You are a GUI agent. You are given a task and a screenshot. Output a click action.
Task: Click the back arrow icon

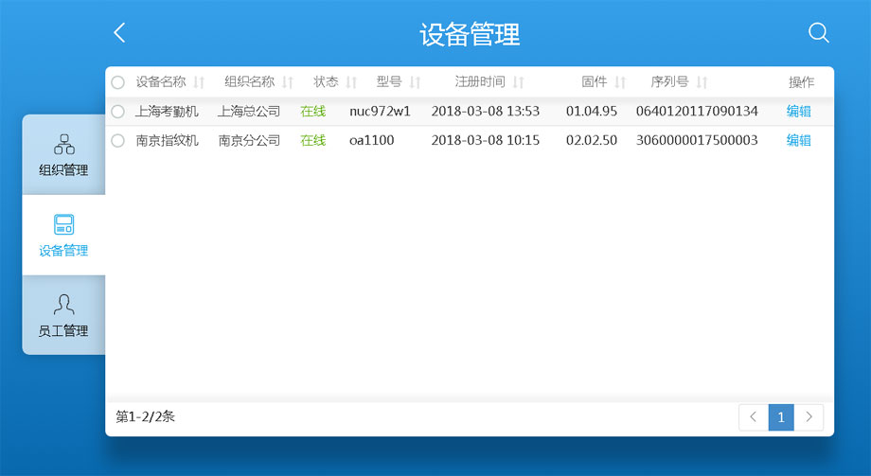pos(119,33)
